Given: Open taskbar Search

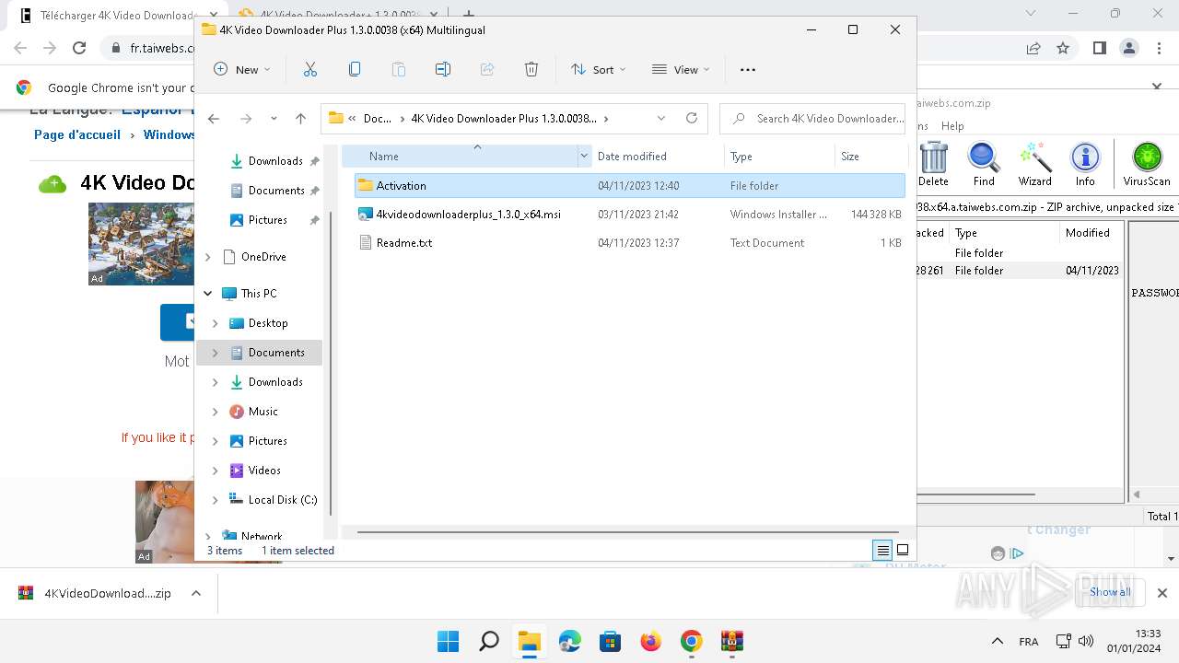Looking at the screenshot, I should [489, 641].
